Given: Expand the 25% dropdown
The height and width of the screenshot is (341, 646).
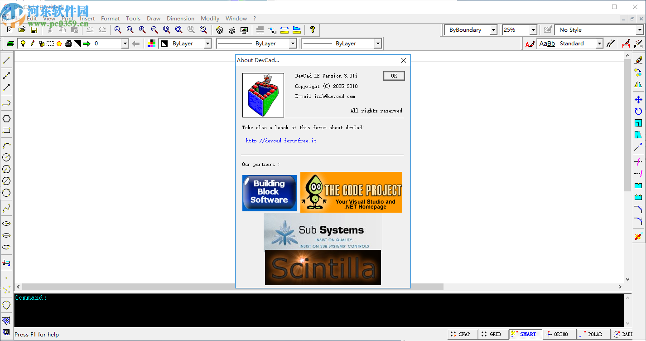Looking at the screenshot, I should pyautogui.click(x=533, y=30).
